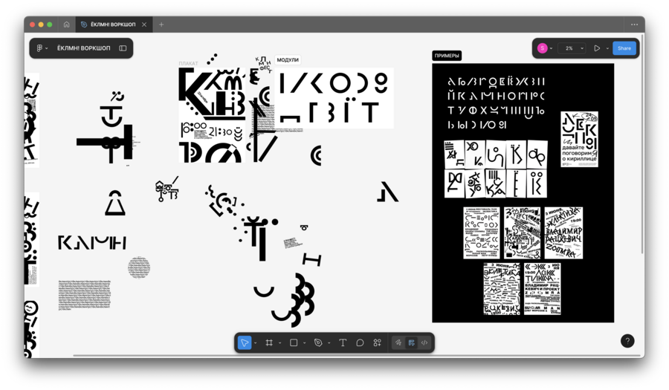This screenshot has width=669, height=390.
Task: Select the Rectangle shape tool
Action: [x=294, y=342]
